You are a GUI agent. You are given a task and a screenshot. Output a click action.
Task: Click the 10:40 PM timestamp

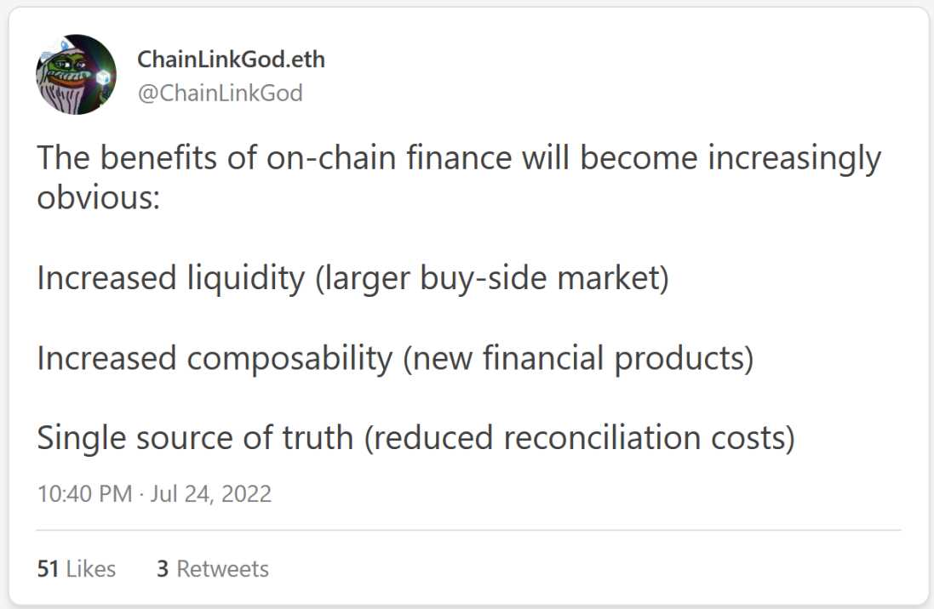[84, 493]
